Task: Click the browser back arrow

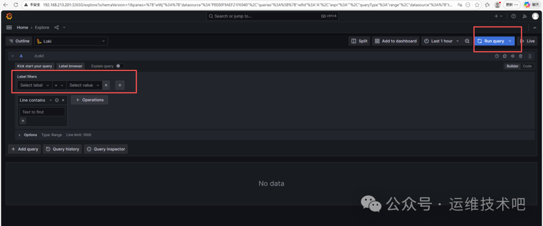Action: tap(6, 5)
